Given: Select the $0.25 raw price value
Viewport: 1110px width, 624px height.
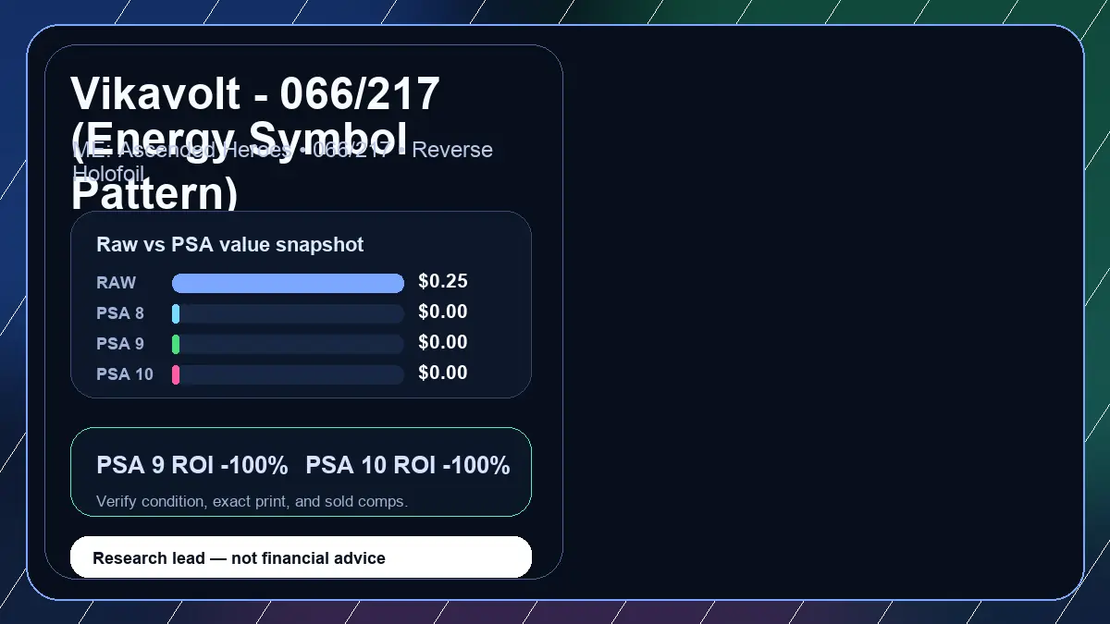Looking at the screenshot, I should [442, 281].
